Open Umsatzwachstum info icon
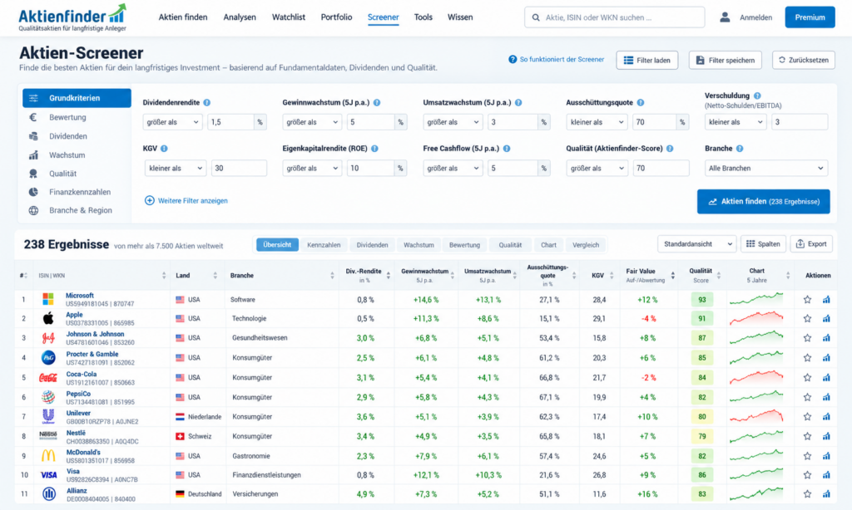Viewport: 852px width, 510px height. pos(518,102)
